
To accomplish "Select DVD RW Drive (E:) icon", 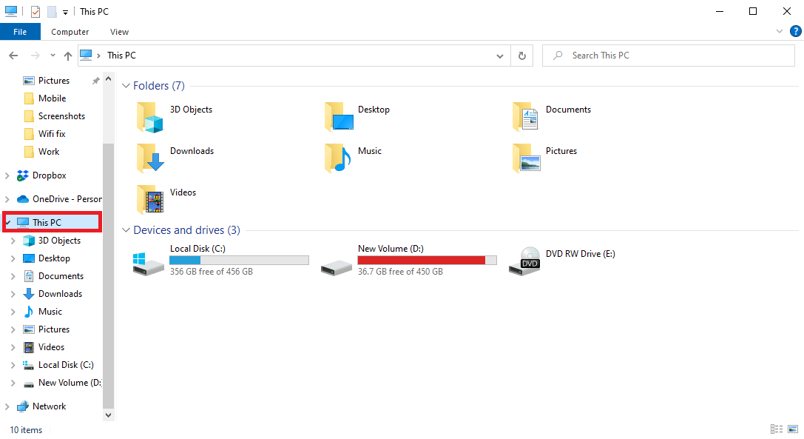I will [524, 261].
